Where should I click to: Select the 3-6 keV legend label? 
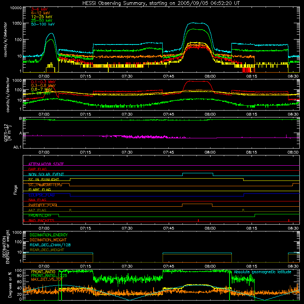[39, 9]
